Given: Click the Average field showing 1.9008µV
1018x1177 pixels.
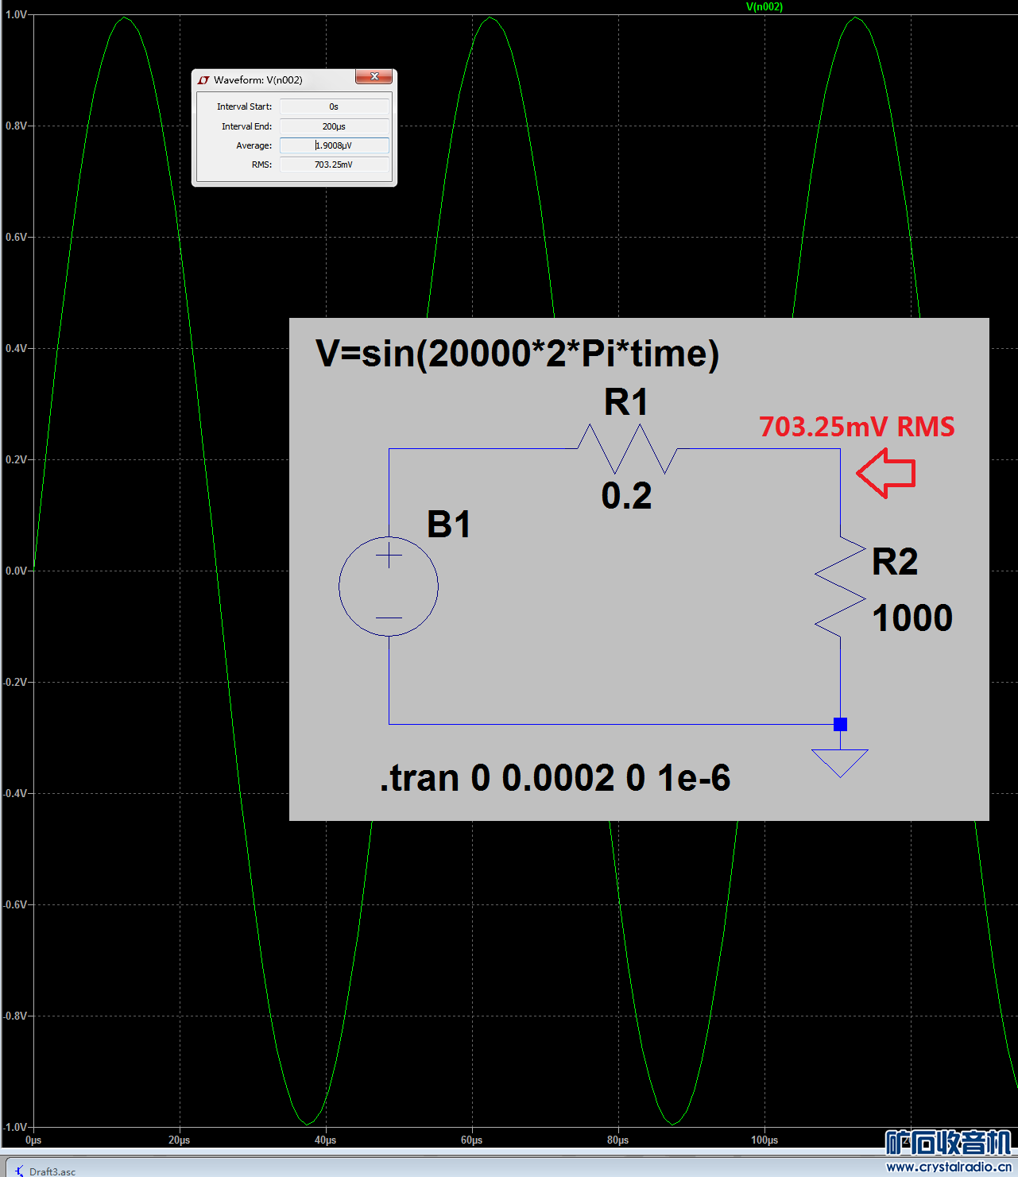Looking at the screenshot, I should coord(334,145).
